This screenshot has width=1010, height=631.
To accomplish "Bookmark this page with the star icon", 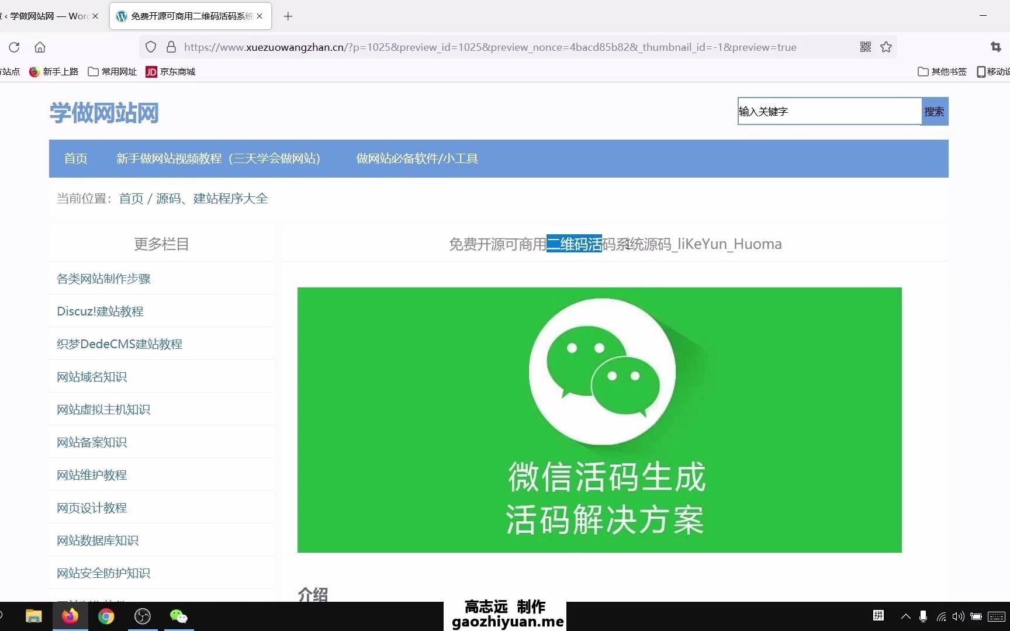I will 886,47.
